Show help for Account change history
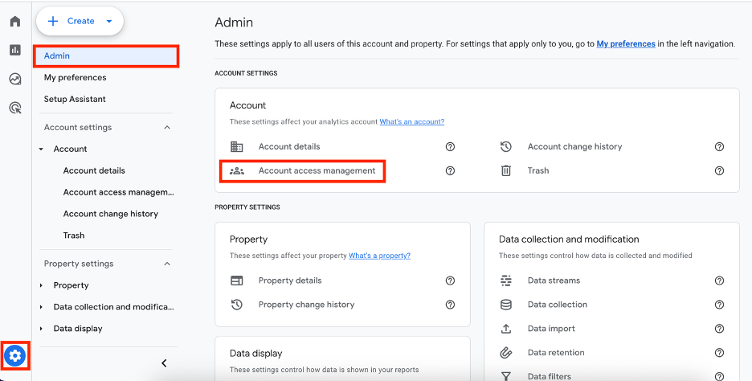 click(x=719, y=147)
